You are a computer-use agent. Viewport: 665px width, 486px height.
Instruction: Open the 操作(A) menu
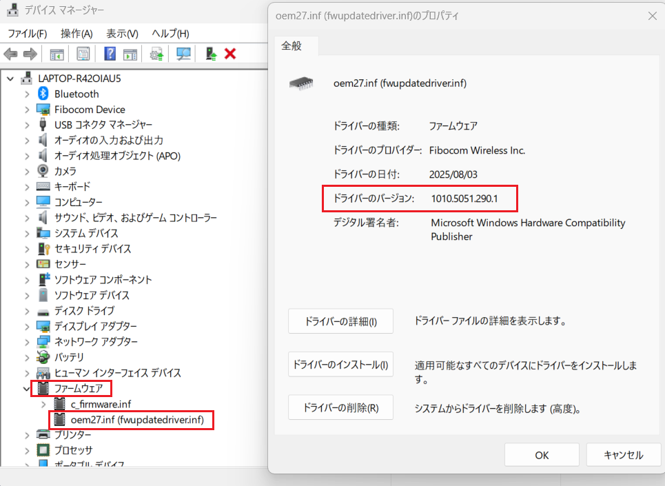(x=76, y=34)
